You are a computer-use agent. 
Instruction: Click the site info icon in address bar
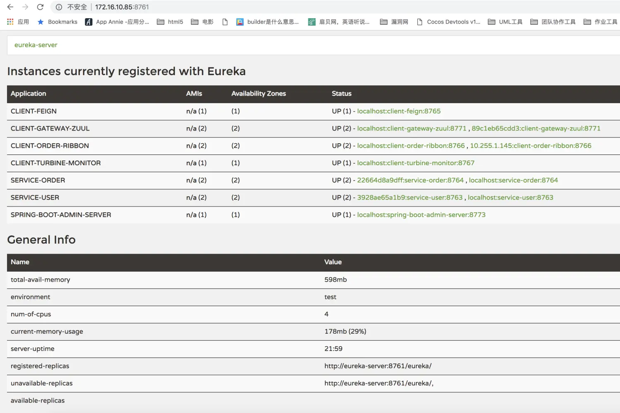tap(59, 7)
